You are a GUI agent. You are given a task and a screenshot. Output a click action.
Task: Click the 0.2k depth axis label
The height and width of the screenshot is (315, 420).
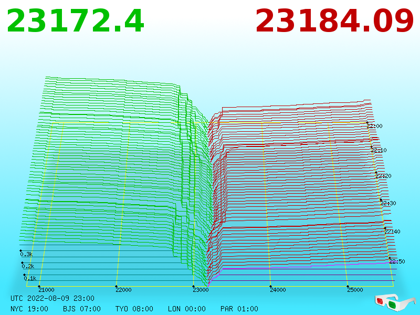click(x=28, y=266)
